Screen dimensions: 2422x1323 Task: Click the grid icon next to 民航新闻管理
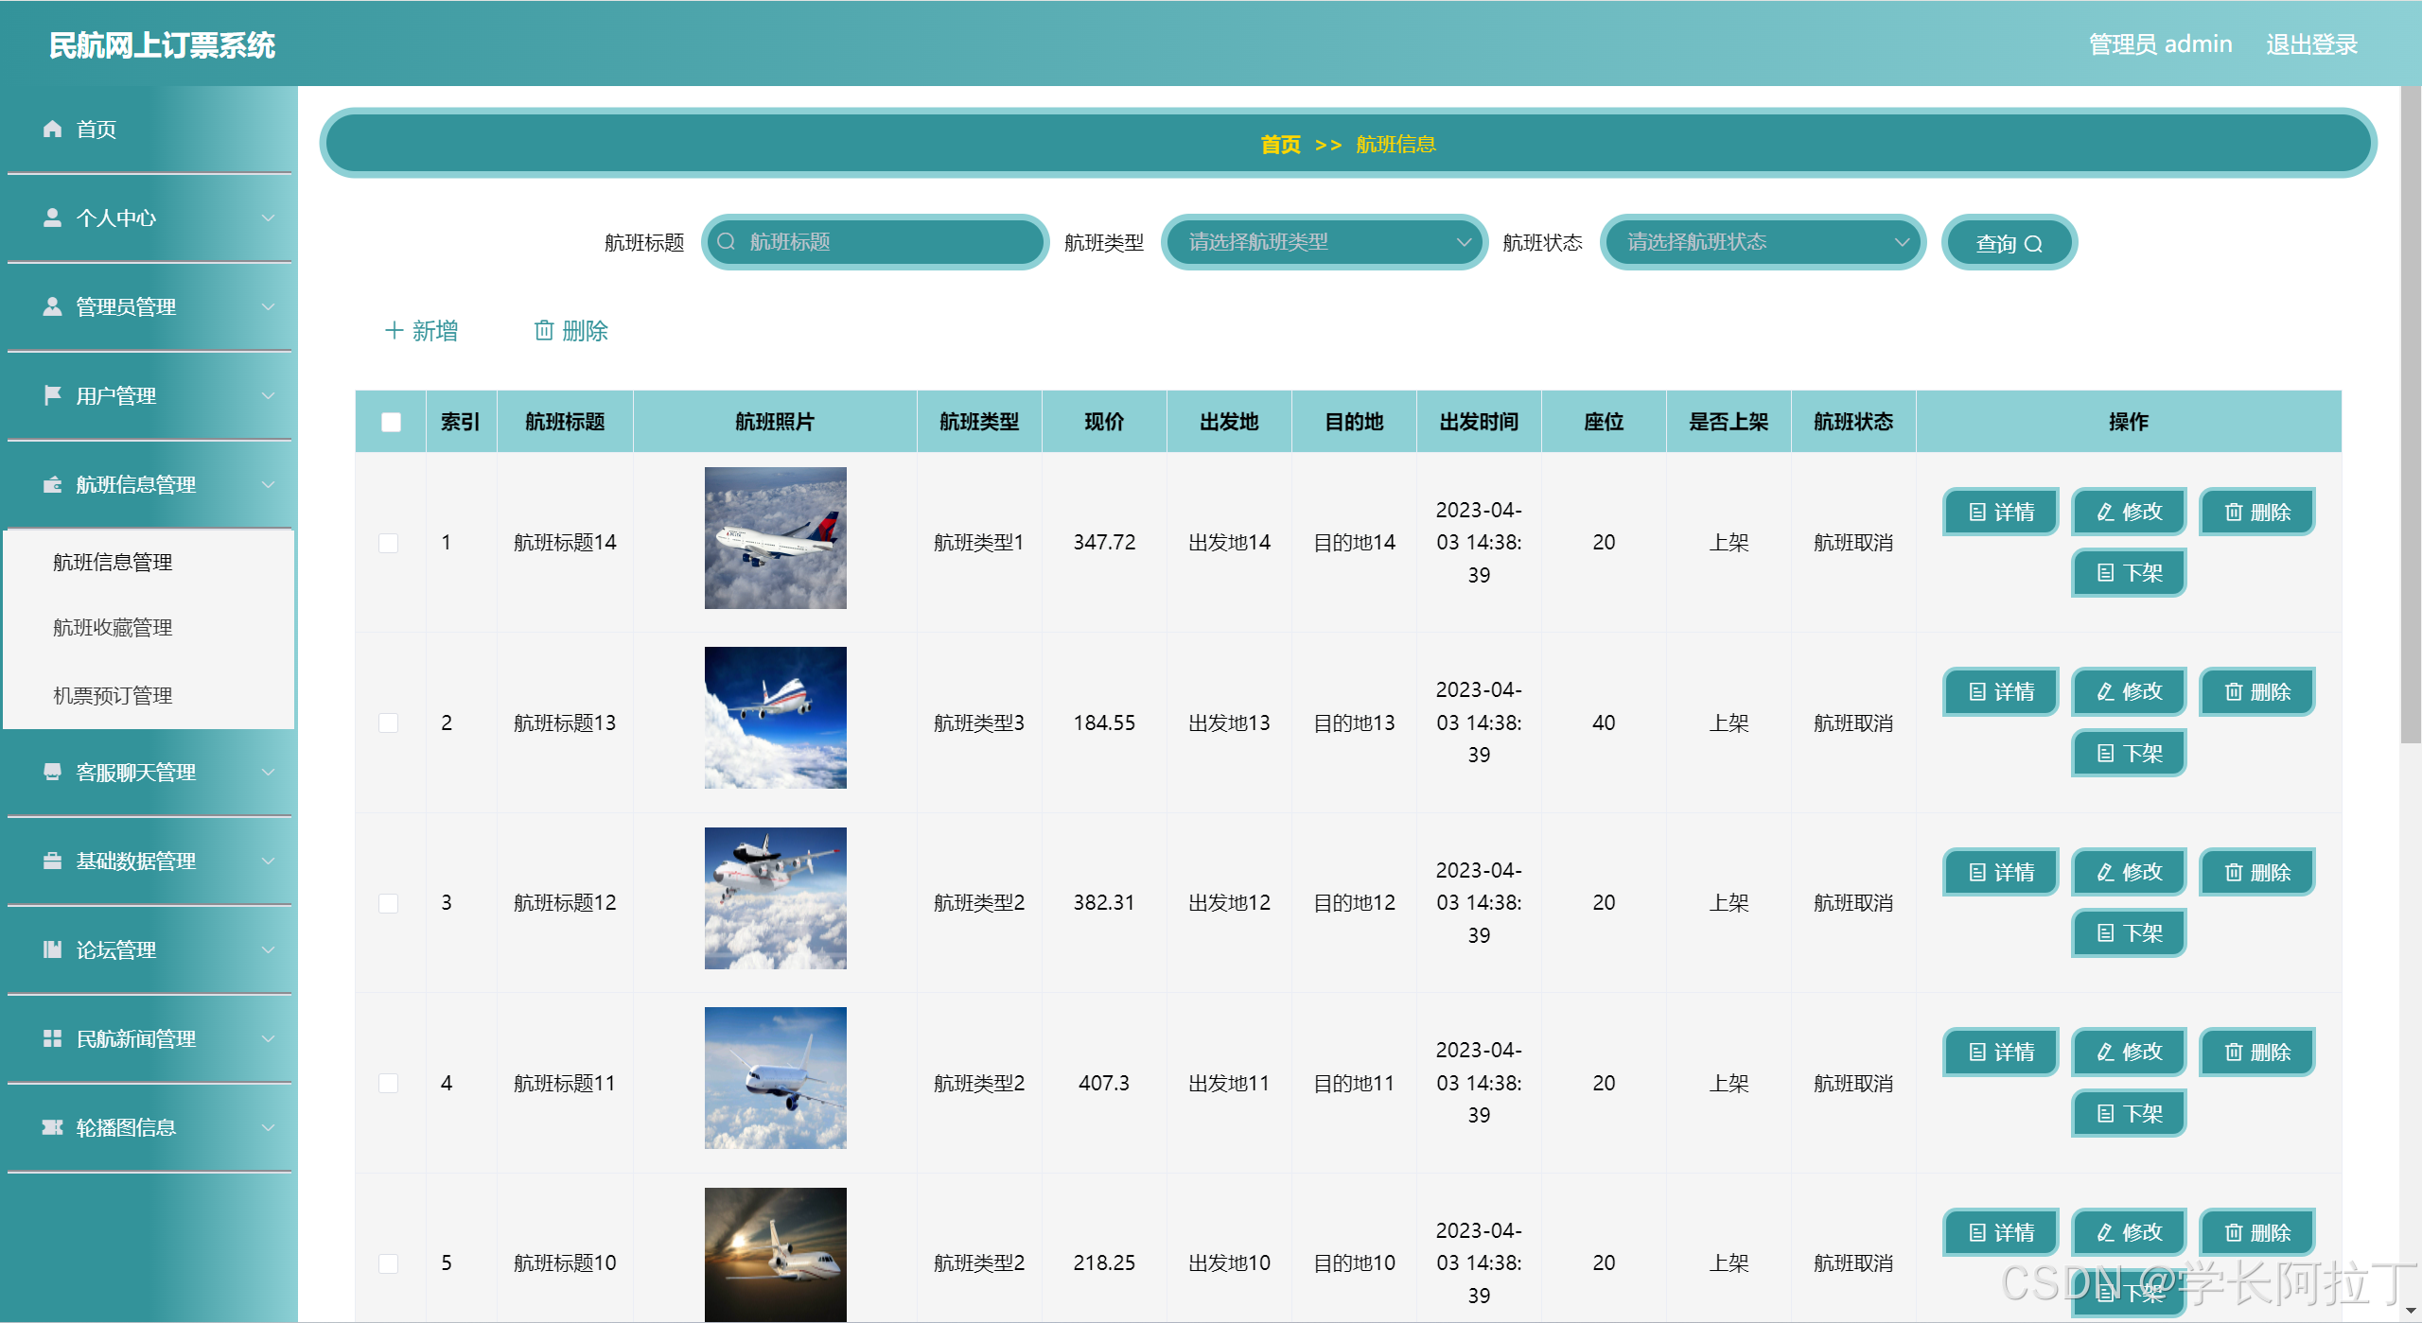(x=52, y=1038)
